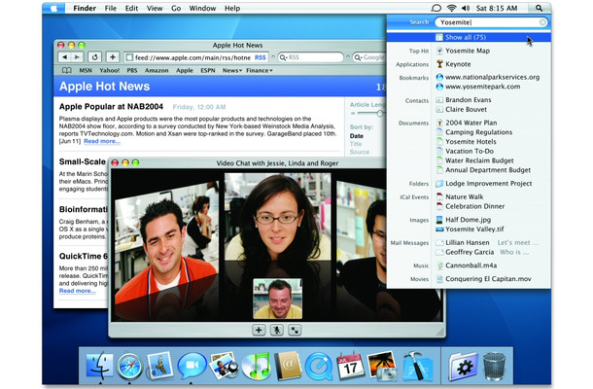Viewport: 593px width, 389px height.
Task: Adjust the Article Length slider
Action: [379, 113]
